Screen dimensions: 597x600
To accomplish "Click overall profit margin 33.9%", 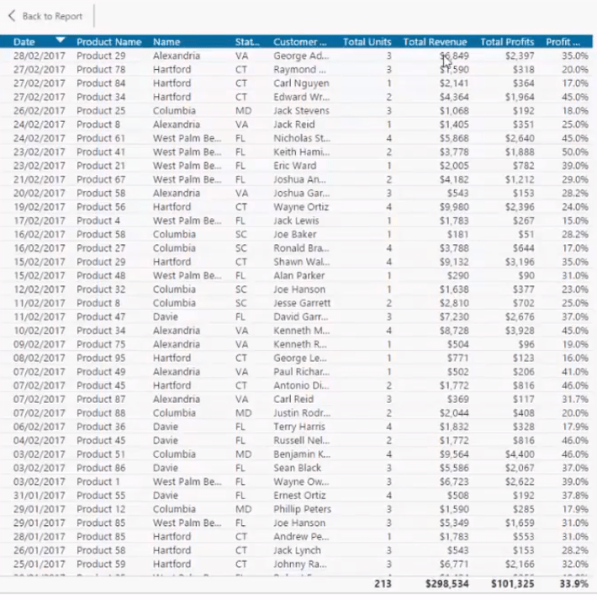I will click(x=574, y=584).
